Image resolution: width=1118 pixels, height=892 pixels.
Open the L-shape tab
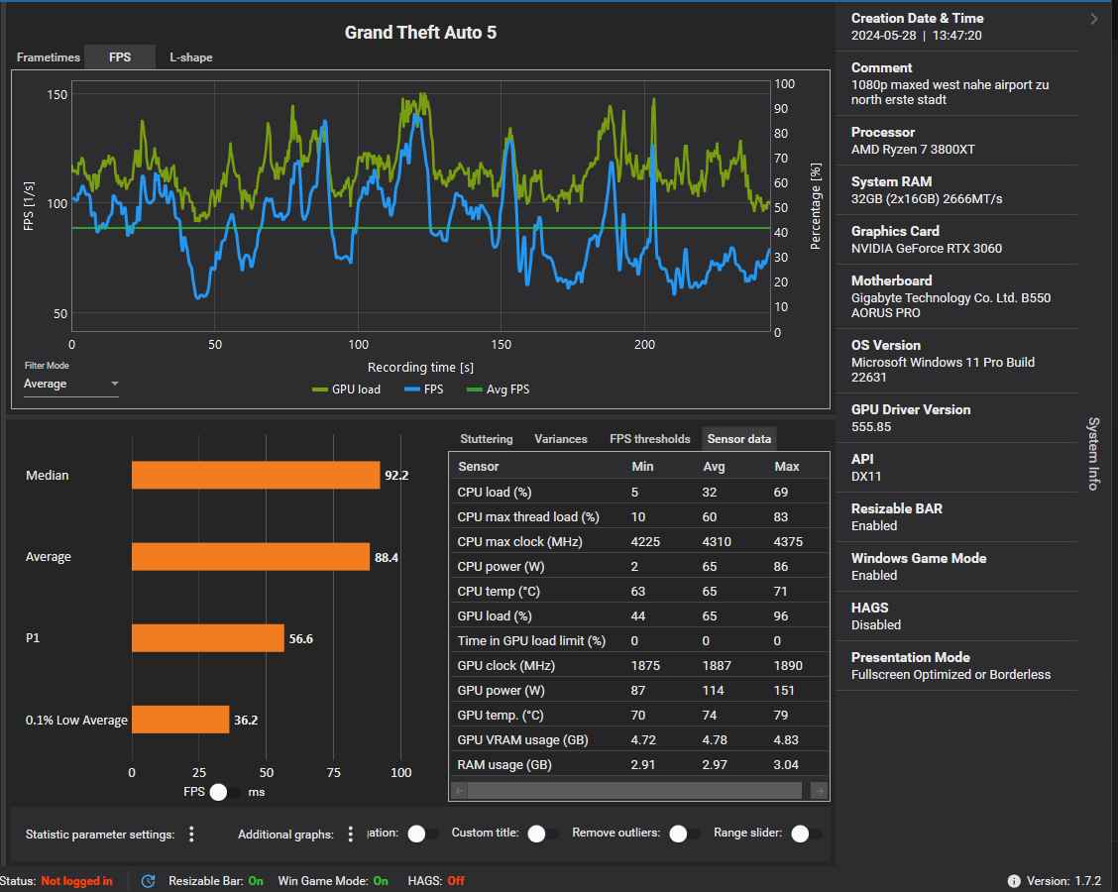pos(191,57)
